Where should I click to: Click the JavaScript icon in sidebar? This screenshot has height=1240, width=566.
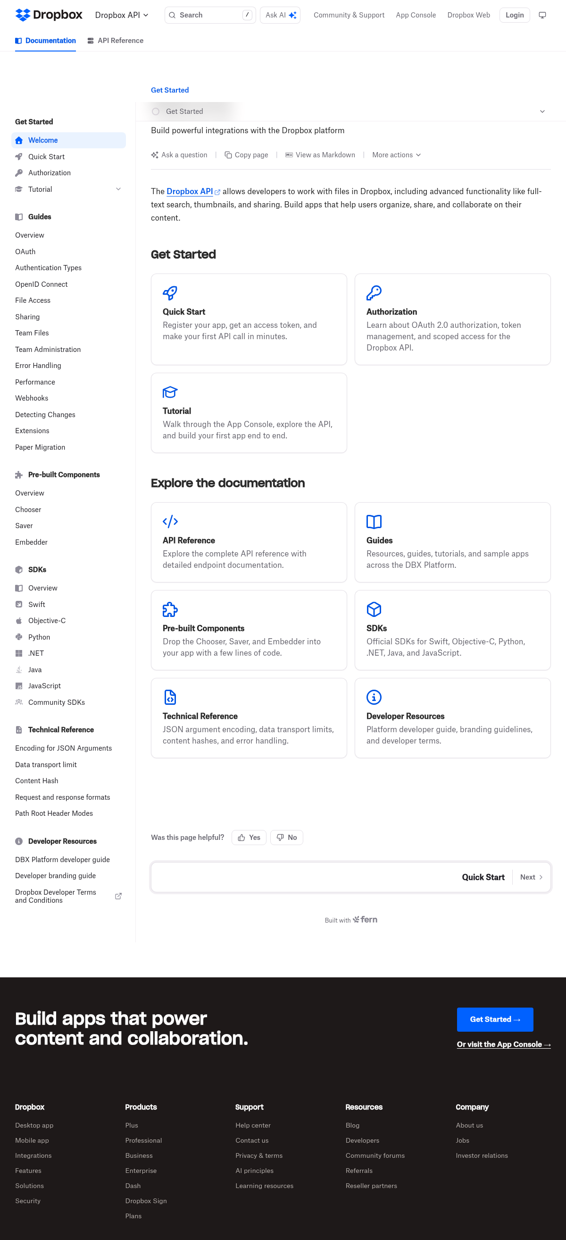click(x=19, y=686)
